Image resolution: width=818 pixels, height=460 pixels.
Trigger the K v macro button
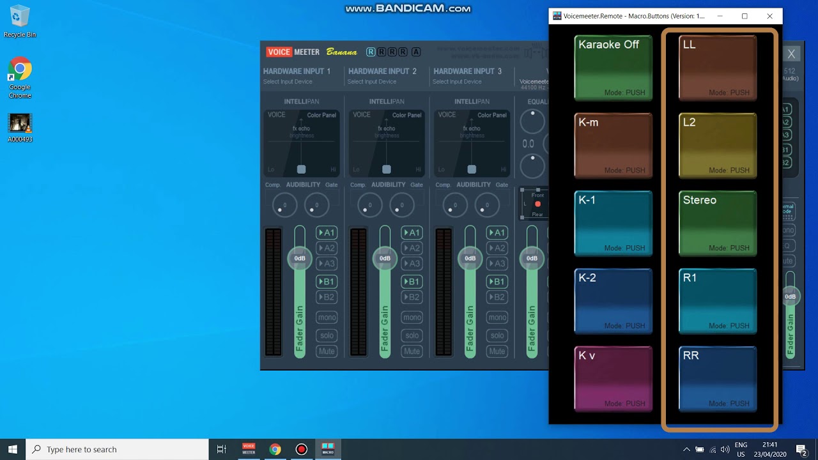pyautogui.click(x=613, y=379)
